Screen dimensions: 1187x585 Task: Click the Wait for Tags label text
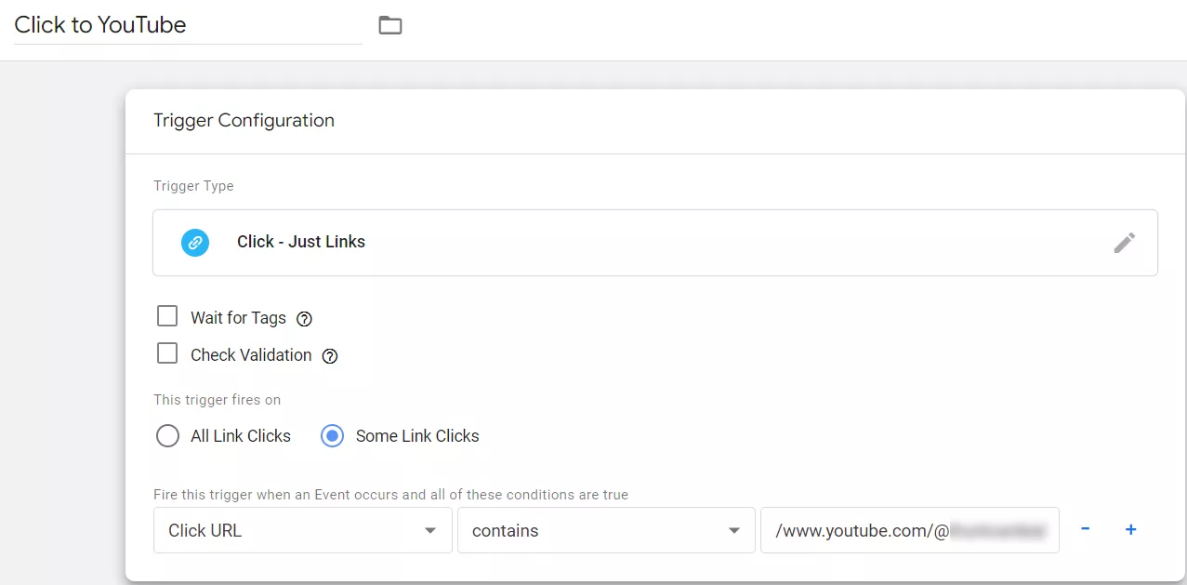tap(238, 318)
